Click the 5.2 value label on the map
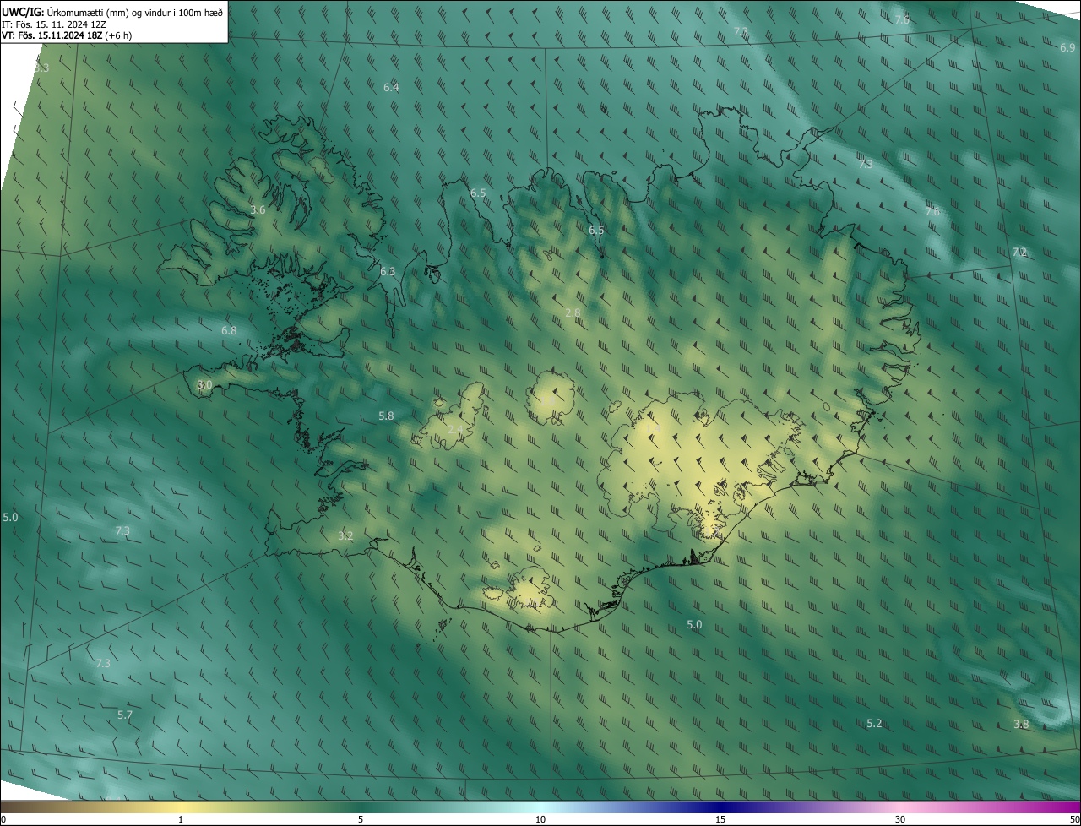 (x=874, y=724)
